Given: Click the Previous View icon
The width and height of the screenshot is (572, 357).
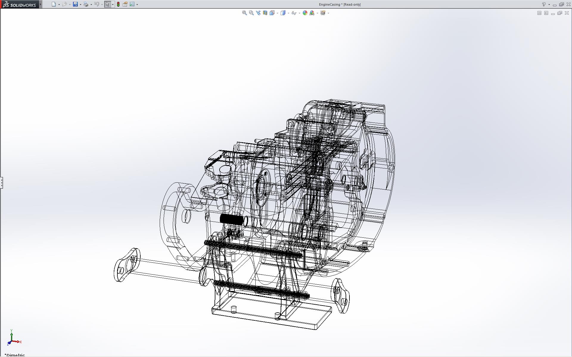Looking at the screenshot, I should [258, 13].
